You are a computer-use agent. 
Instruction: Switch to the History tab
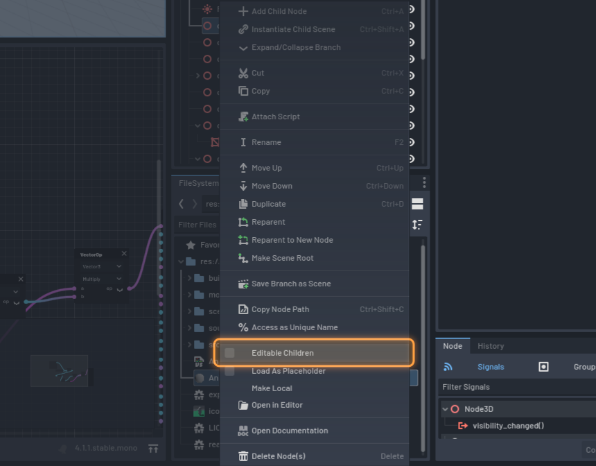point(491,346)
